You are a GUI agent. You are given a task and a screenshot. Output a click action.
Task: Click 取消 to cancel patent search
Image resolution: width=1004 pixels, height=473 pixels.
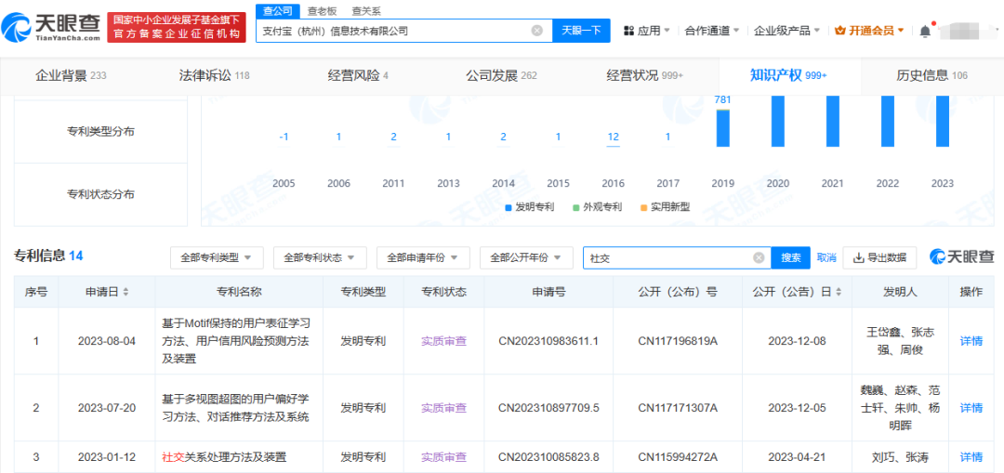coord(826,258)
